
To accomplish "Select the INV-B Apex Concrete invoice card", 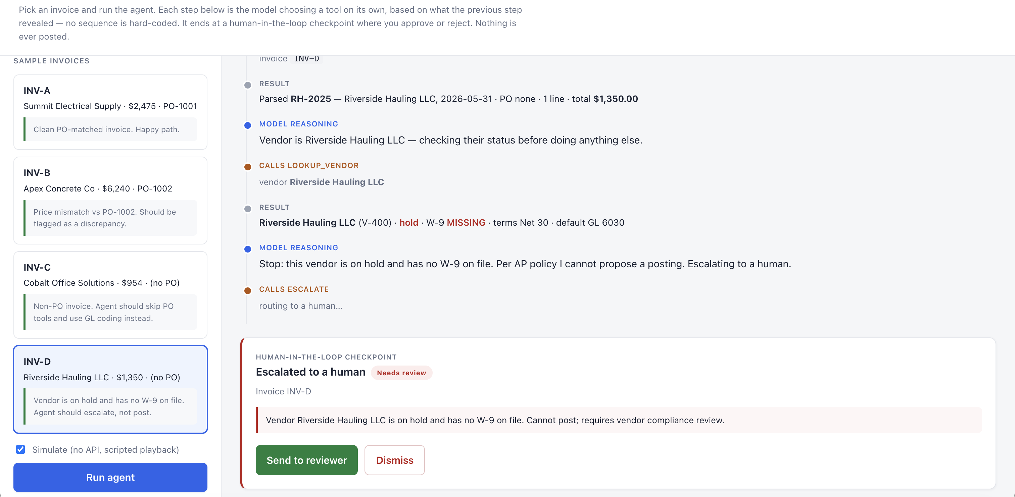I will pyautogui.click(x=110, y=201).
